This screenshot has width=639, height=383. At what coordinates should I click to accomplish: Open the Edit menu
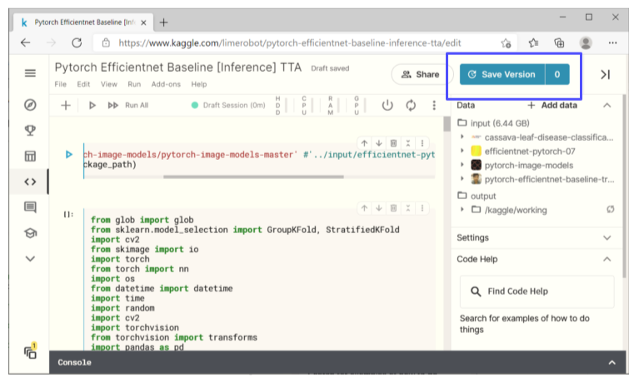coord(83,84)
